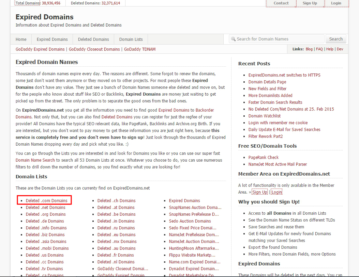Screen dimensions: 359x277
Task: Open the Deleted .com Domains list
Action: [47, 200]
